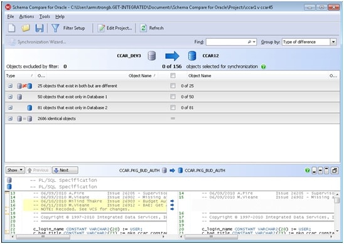This screenshot has height=244, width=344.
Task: Click the Refresh green arrows icon
Action: point(143,28)
